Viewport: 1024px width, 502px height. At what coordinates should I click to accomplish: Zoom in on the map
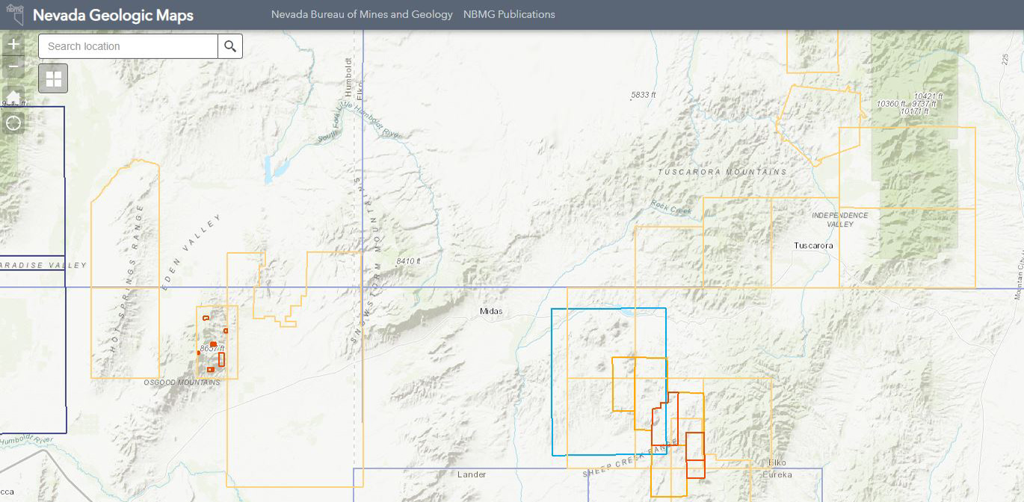point(13,44)
